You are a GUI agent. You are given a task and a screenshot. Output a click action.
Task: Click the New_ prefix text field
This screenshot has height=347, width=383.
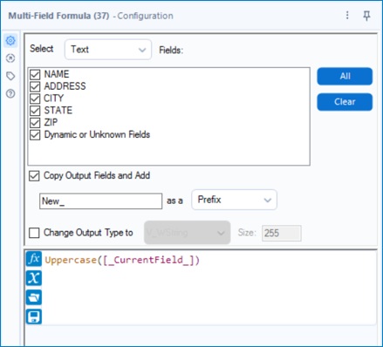tap(100, 201)
